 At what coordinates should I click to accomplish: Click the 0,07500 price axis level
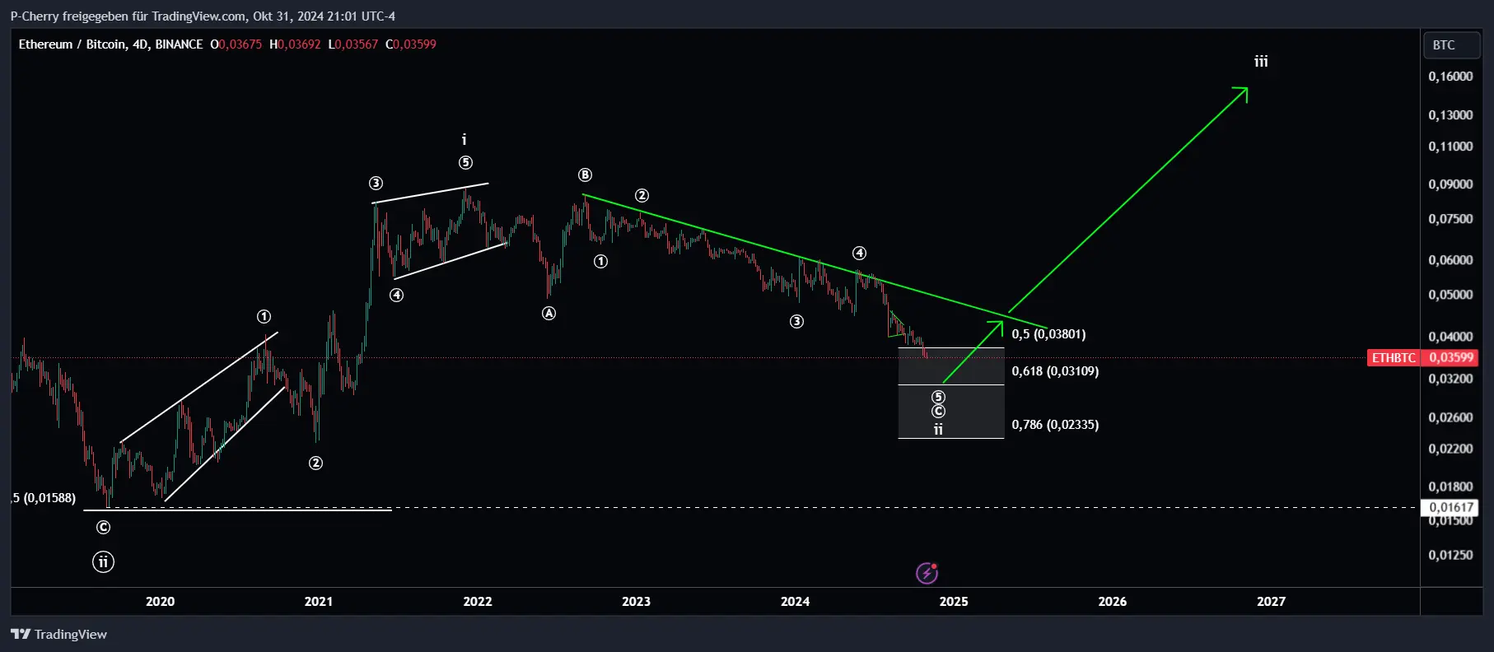(x=1450, y=219)
